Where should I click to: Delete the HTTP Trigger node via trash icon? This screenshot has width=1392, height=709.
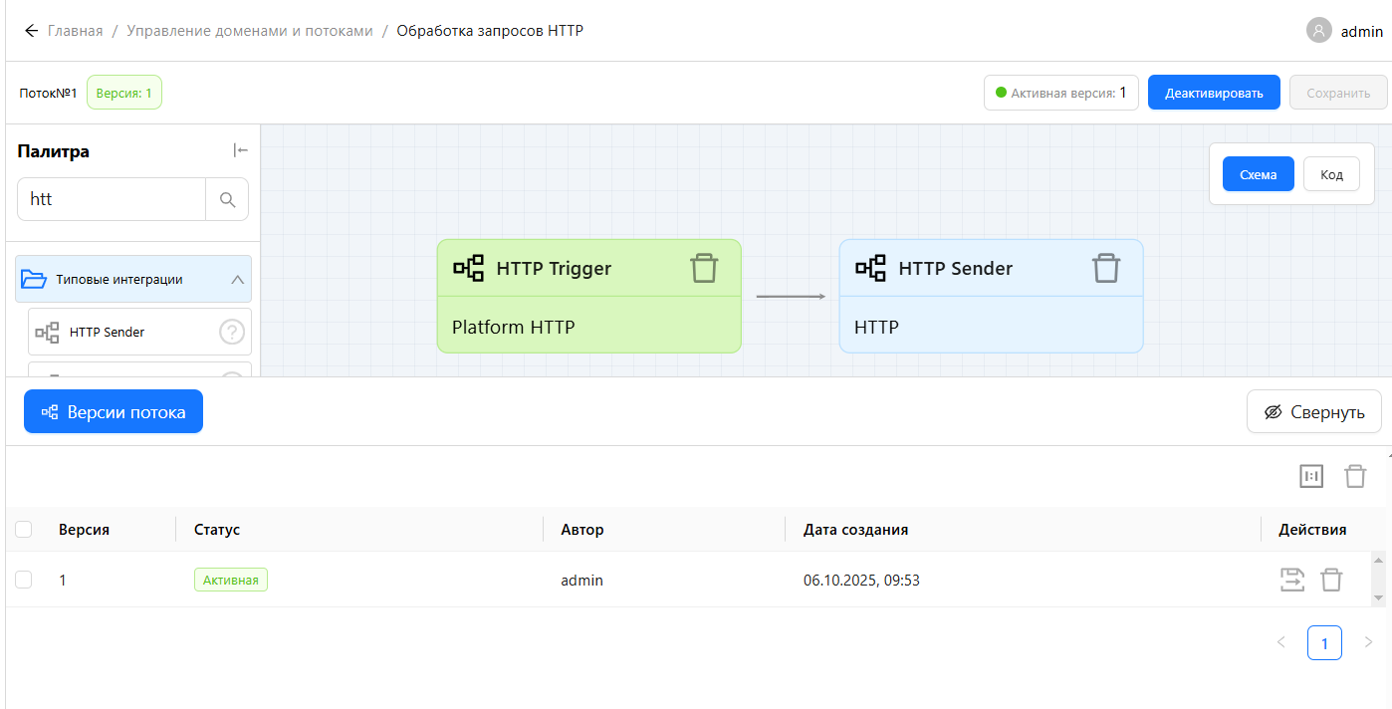point(704,268)
